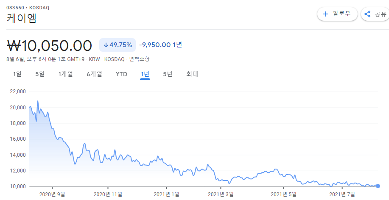
Task: Click the 16,000 y-axis label
Action: coord(18,139)
